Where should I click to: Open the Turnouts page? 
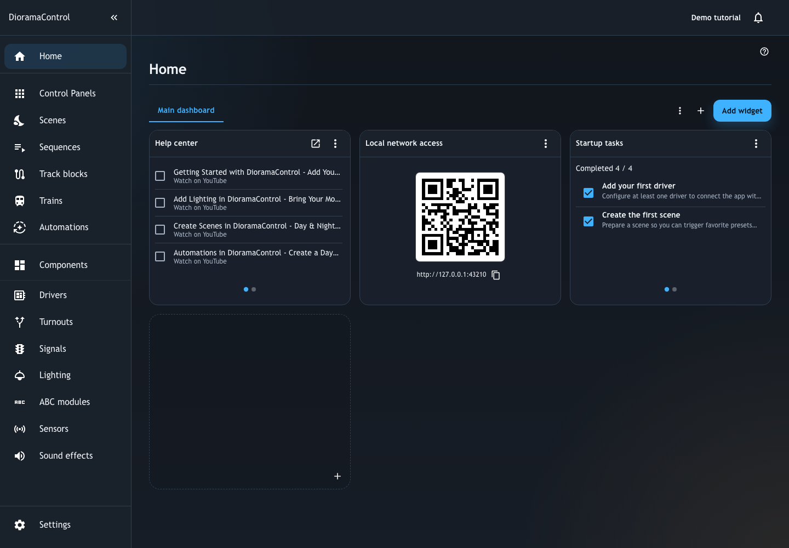66,322
